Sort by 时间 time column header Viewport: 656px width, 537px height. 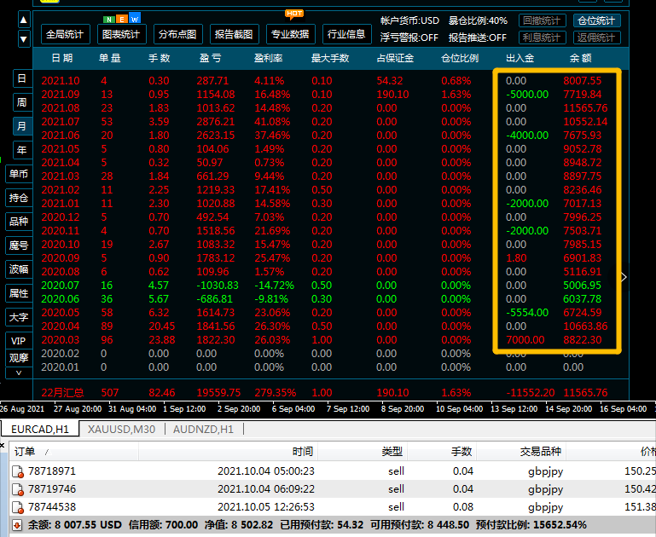click(x=228, y=451)
